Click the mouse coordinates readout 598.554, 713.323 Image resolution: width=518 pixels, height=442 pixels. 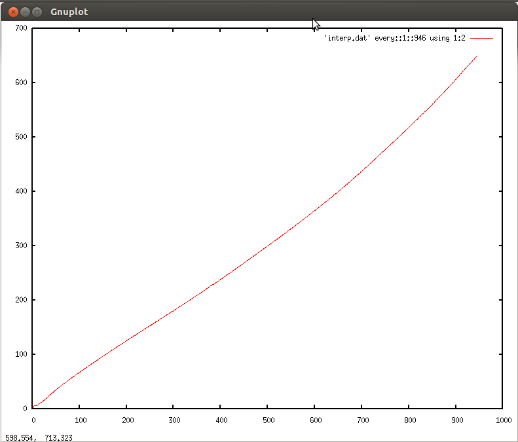click(x=39, y=437)
